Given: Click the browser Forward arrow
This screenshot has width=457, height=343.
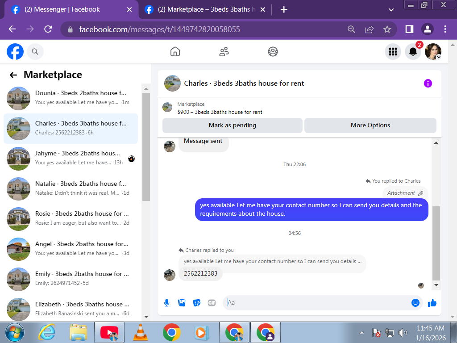Looking at the screenshot, I should (x=30, y=29).
